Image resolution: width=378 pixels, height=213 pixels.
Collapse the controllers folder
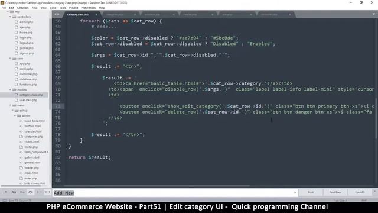pyautogui.click(x=11, y=17)
